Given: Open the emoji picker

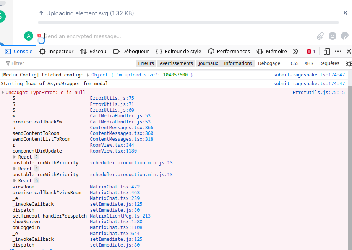Looking at the screenshot, I should (333, 36).
